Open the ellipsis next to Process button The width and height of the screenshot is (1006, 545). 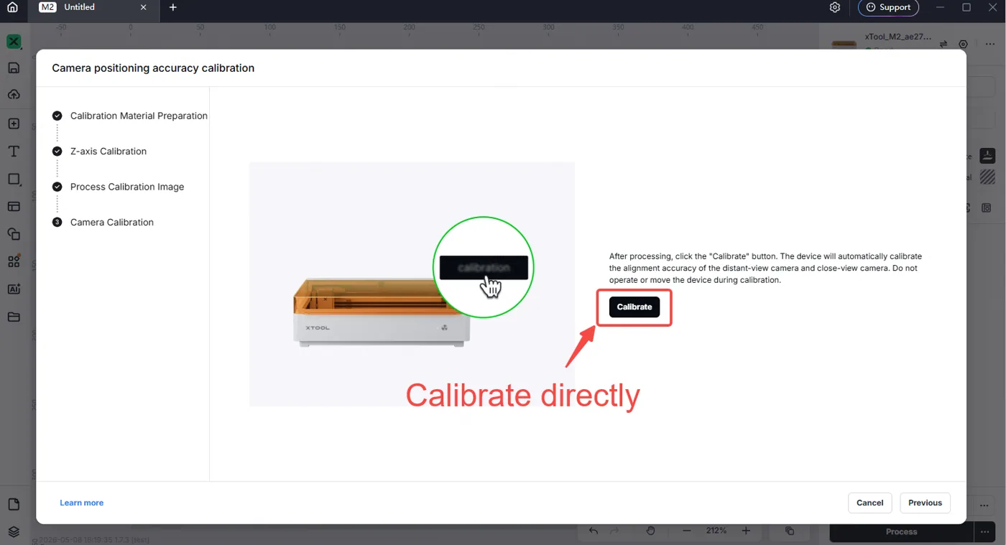(985, 532)
